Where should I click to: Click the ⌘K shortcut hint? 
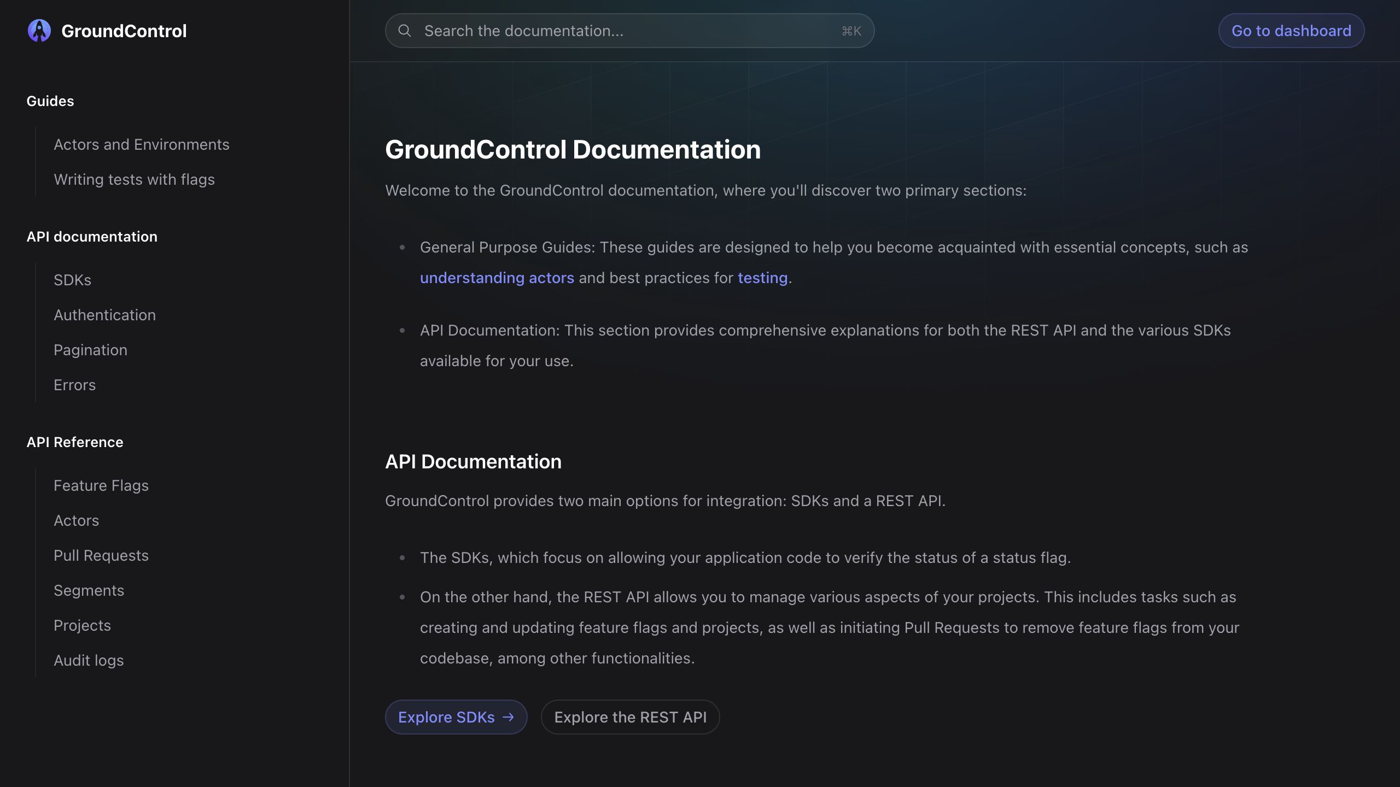click(851, 31)
